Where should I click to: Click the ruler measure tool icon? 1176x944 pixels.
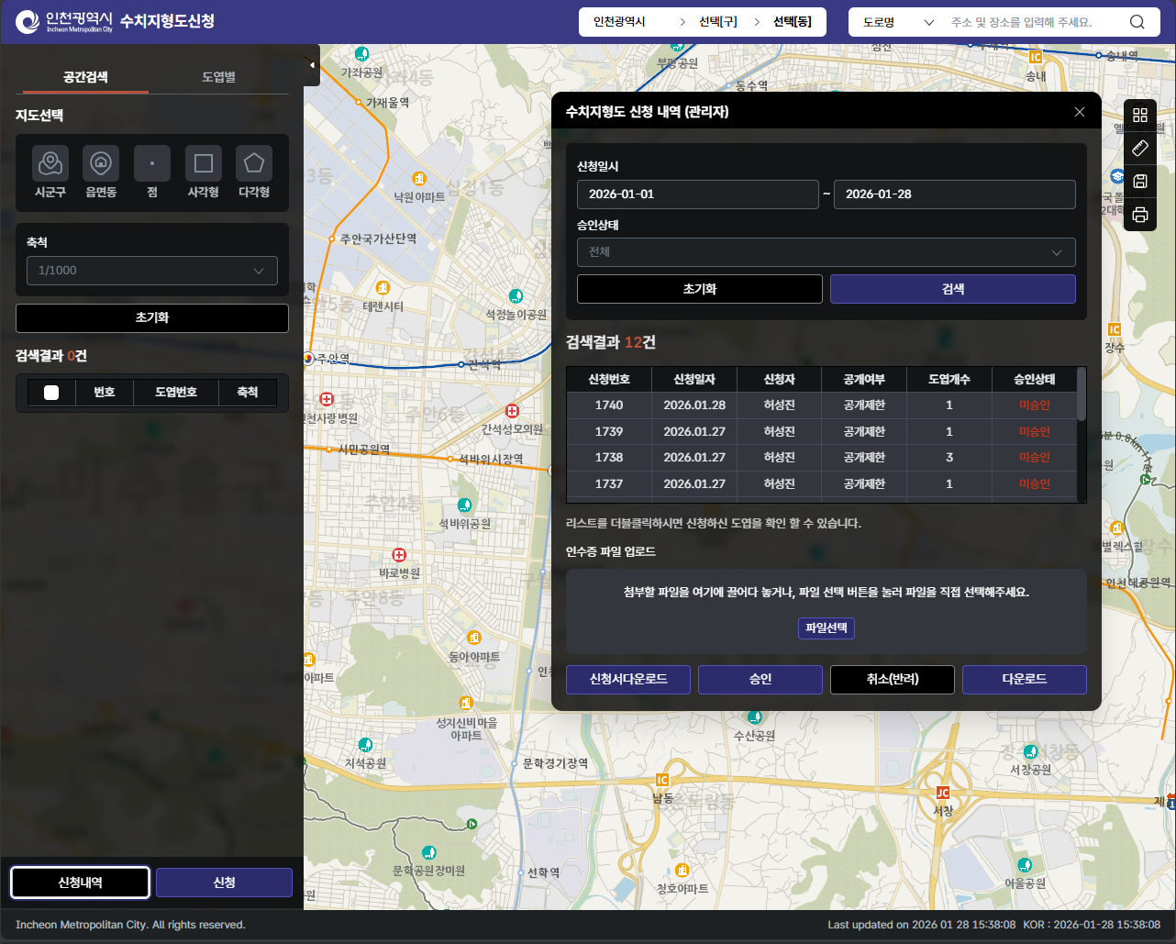pyautogui.click(x=1140, y=148)
